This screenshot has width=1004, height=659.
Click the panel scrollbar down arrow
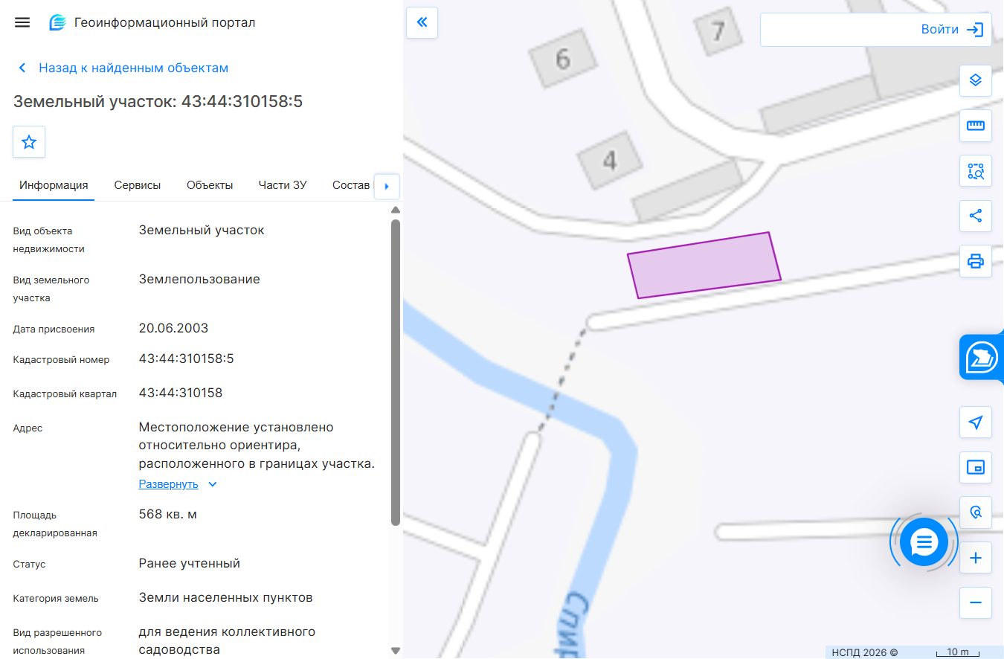tap(396, 651)
